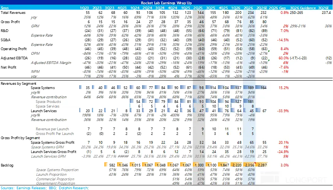Click the 'Space Systems Proportion' label
The image size is (333, 190).
[57, 170]
